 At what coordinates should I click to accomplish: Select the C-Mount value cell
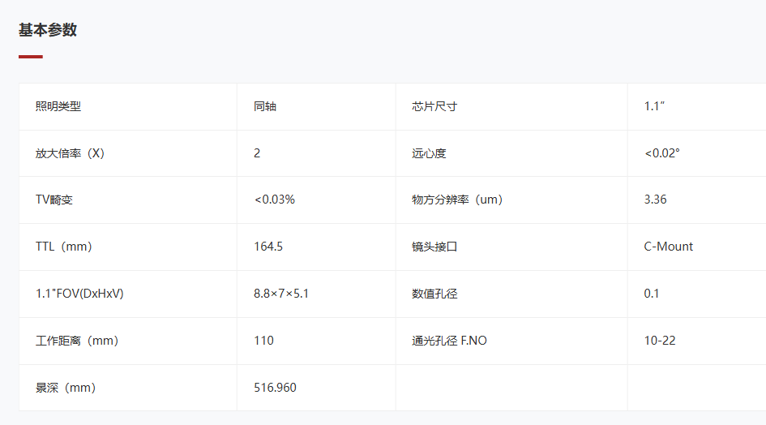pyautogui.click(x=696, y=247)
